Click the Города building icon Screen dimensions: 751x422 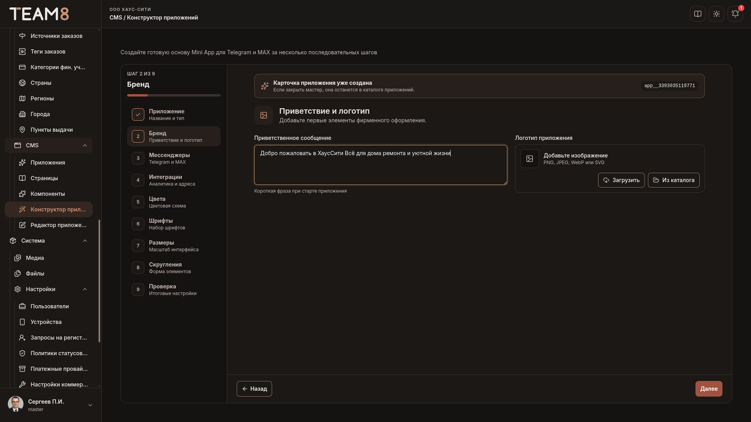[x=22, y=114]
